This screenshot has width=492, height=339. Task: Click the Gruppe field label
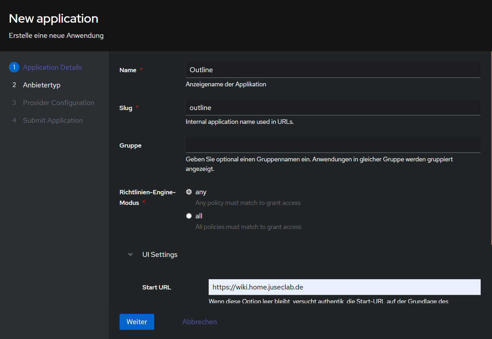131,145
